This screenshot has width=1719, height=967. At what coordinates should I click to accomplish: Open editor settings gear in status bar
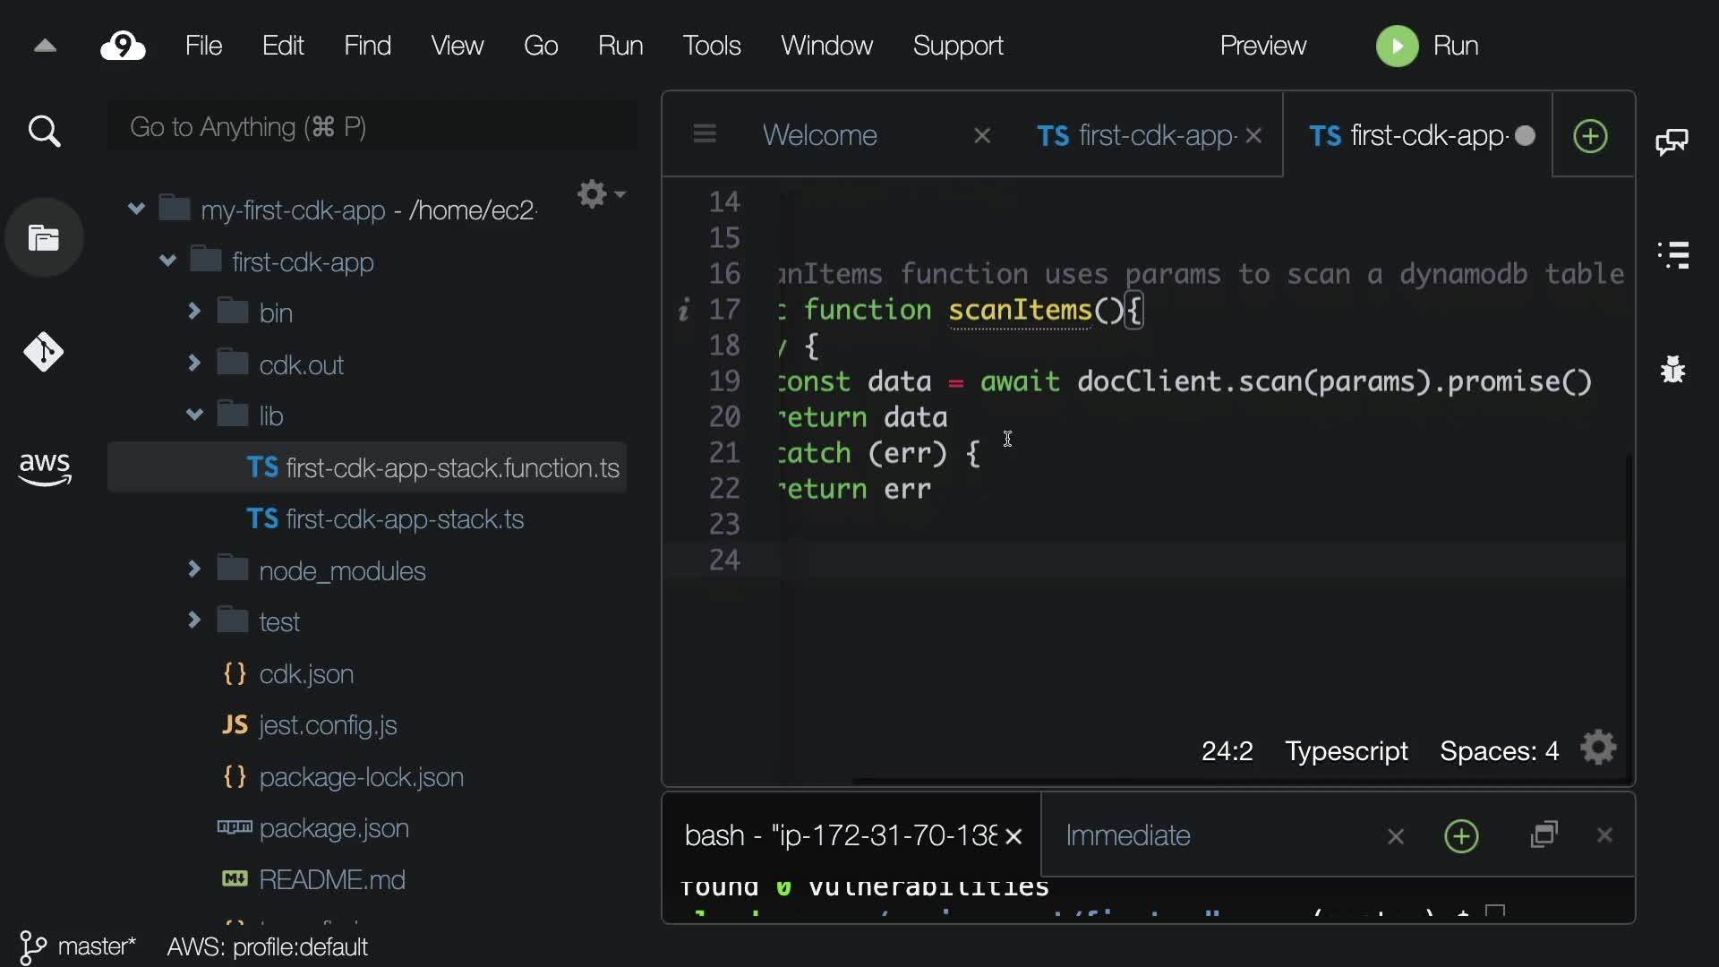point(1598,749)
